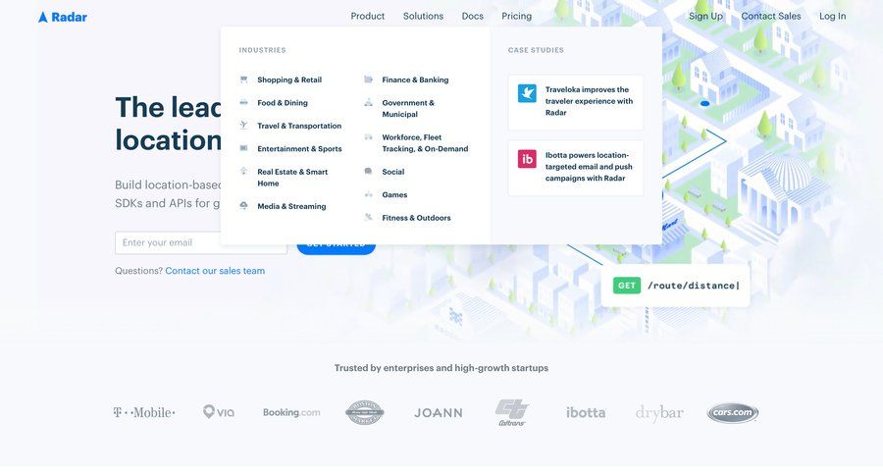Click the Contact Sales link
Viewport: 883px width, 475px height.
[x=771, y=17]
